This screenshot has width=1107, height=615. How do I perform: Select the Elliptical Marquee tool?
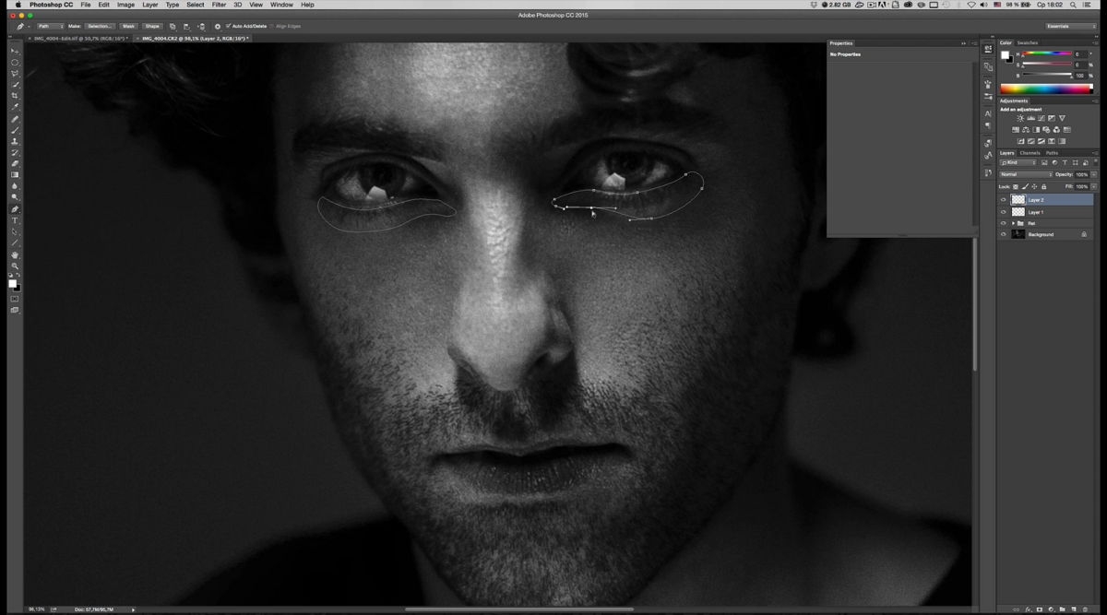[x=15, y=62]
